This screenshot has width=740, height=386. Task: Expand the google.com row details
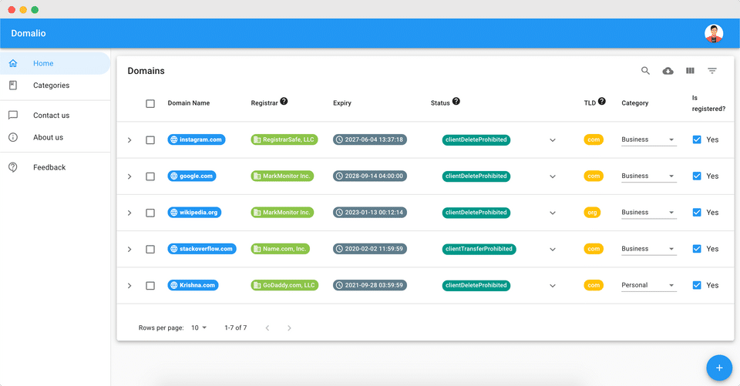(129, 176)
